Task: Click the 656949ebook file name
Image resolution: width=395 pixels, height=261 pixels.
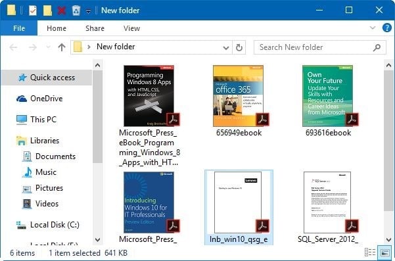Action: click(x=239, y=133)
